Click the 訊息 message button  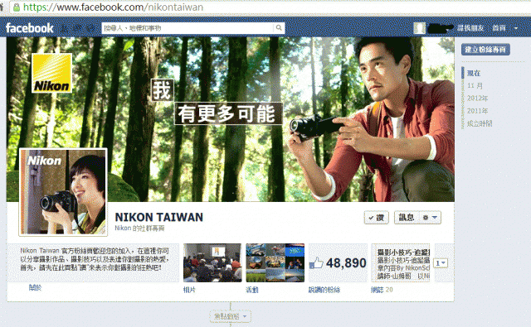(407, 218)
